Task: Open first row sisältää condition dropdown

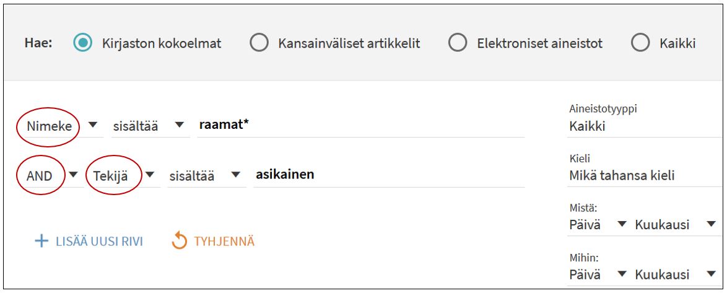Action: [180, 125]
